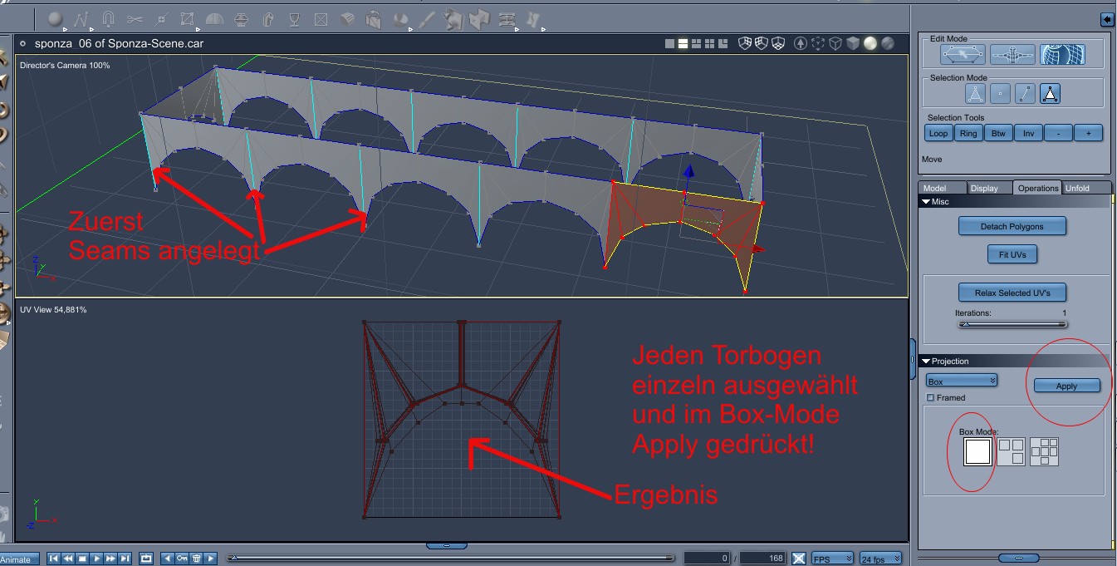Screen dimensions: 1117x566
Task: Collapse the properties panel with arrow button
Action: tap(1107, 19)
